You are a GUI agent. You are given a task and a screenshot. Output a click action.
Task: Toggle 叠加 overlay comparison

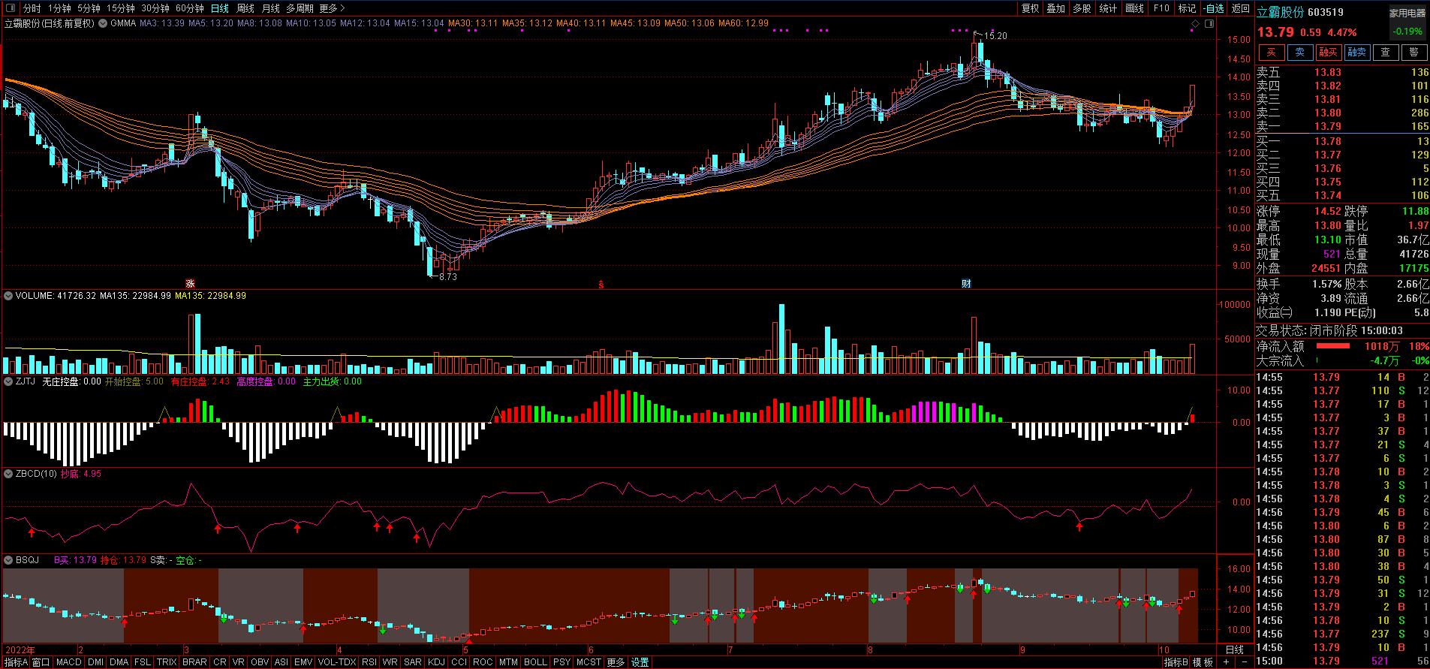[x=1055, y=8]
